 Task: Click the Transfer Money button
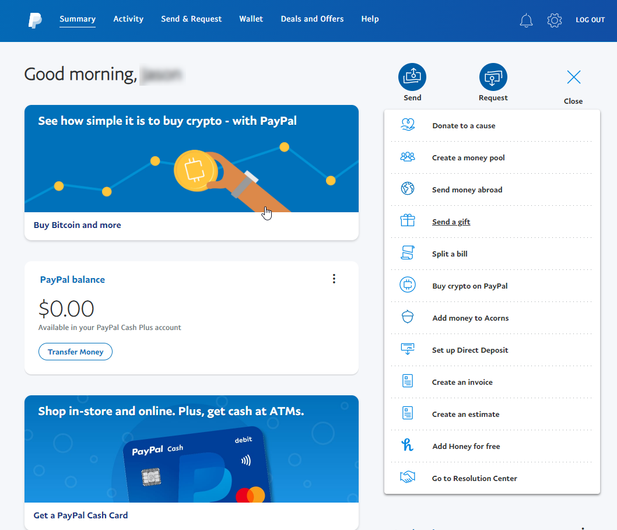pos(75,352)
